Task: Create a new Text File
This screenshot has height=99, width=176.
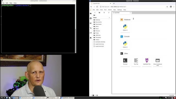Action: point(136,62)
